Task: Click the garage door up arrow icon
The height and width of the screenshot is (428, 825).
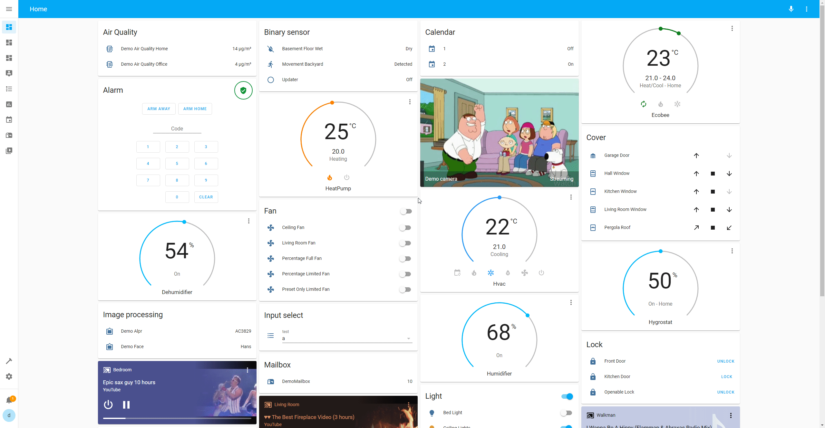Action: 696,156
